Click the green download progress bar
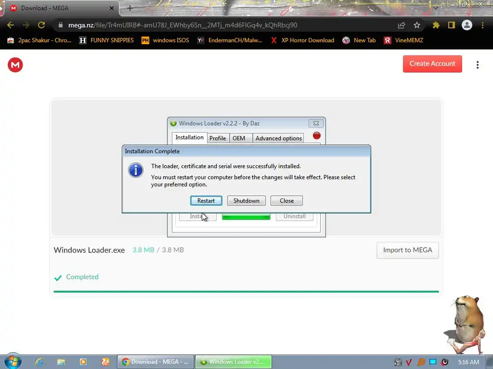Image resolution: width=493 pixels, height=369 pixels. 246,292
